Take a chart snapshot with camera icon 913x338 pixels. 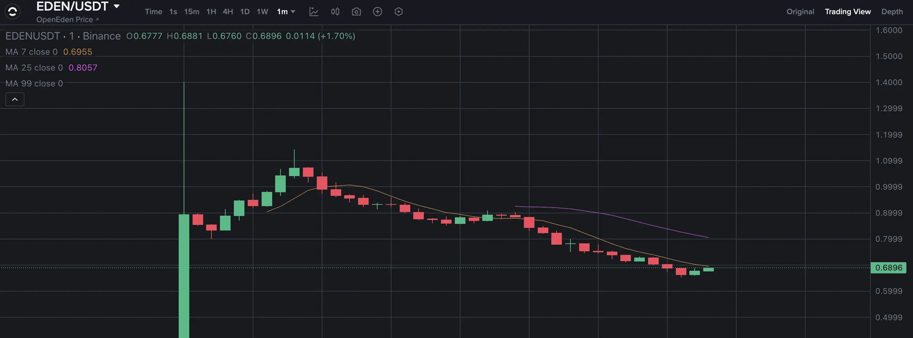point(356,12)
